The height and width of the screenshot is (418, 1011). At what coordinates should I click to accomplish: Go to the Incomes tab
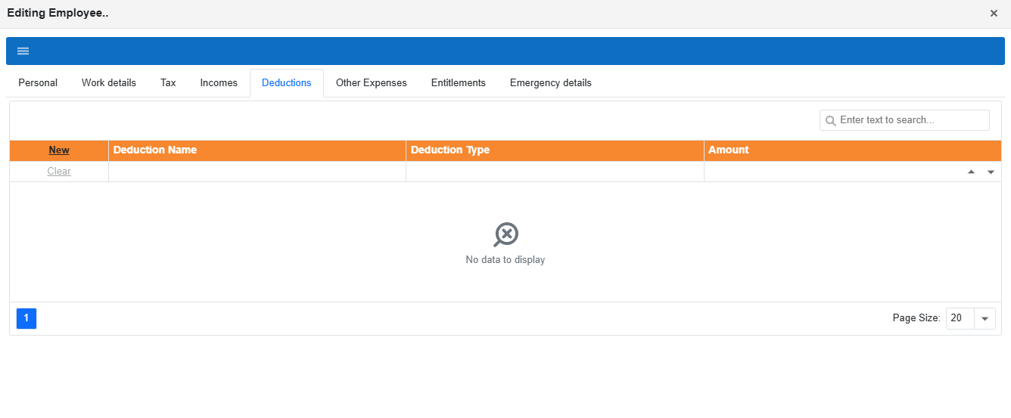click(219, 83)
